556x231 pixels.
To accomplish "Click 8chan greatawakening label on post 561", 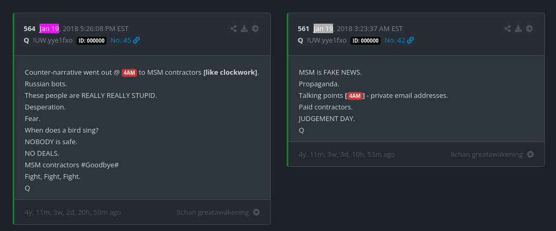I will click(487, 155).
